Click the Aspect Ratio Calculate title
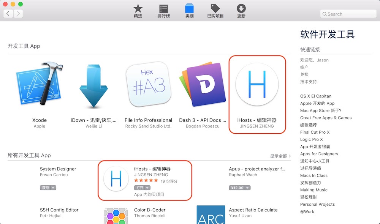The height and width of the screenshot is (224, 380). click(x=253, y=210)
